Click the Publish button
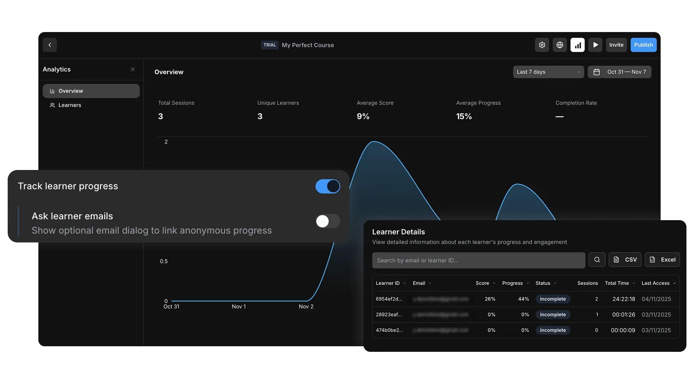 (x=643, y=45)
